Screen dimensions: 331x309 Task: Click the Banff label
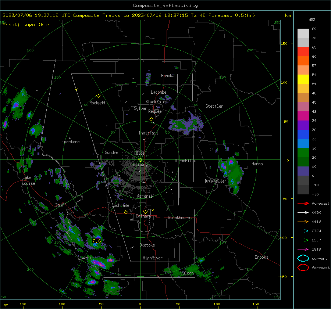coord(61,205)
